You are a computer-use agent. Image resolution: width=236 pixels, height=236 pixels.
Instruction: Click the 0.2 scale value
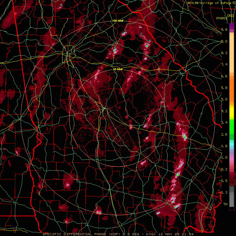tap(224, 169)
